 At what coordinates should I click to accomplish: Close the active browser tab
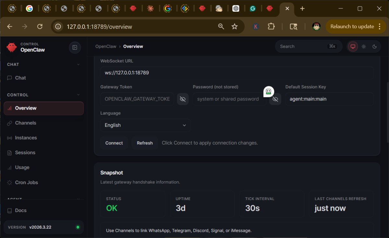click(287, 9)
